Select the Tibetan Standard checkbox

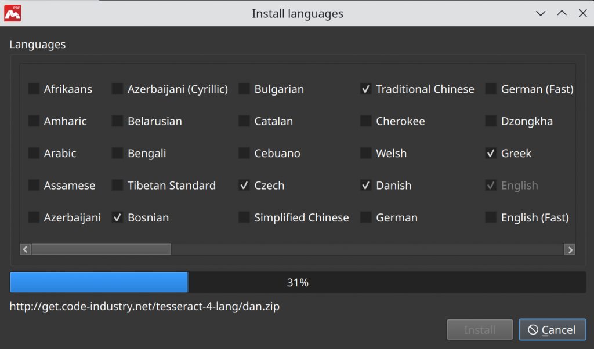click(x=117, y=186)
